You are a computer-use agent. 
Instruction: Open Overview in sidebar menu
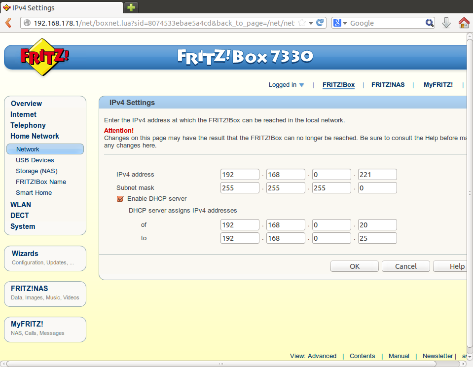click(26, 104)
